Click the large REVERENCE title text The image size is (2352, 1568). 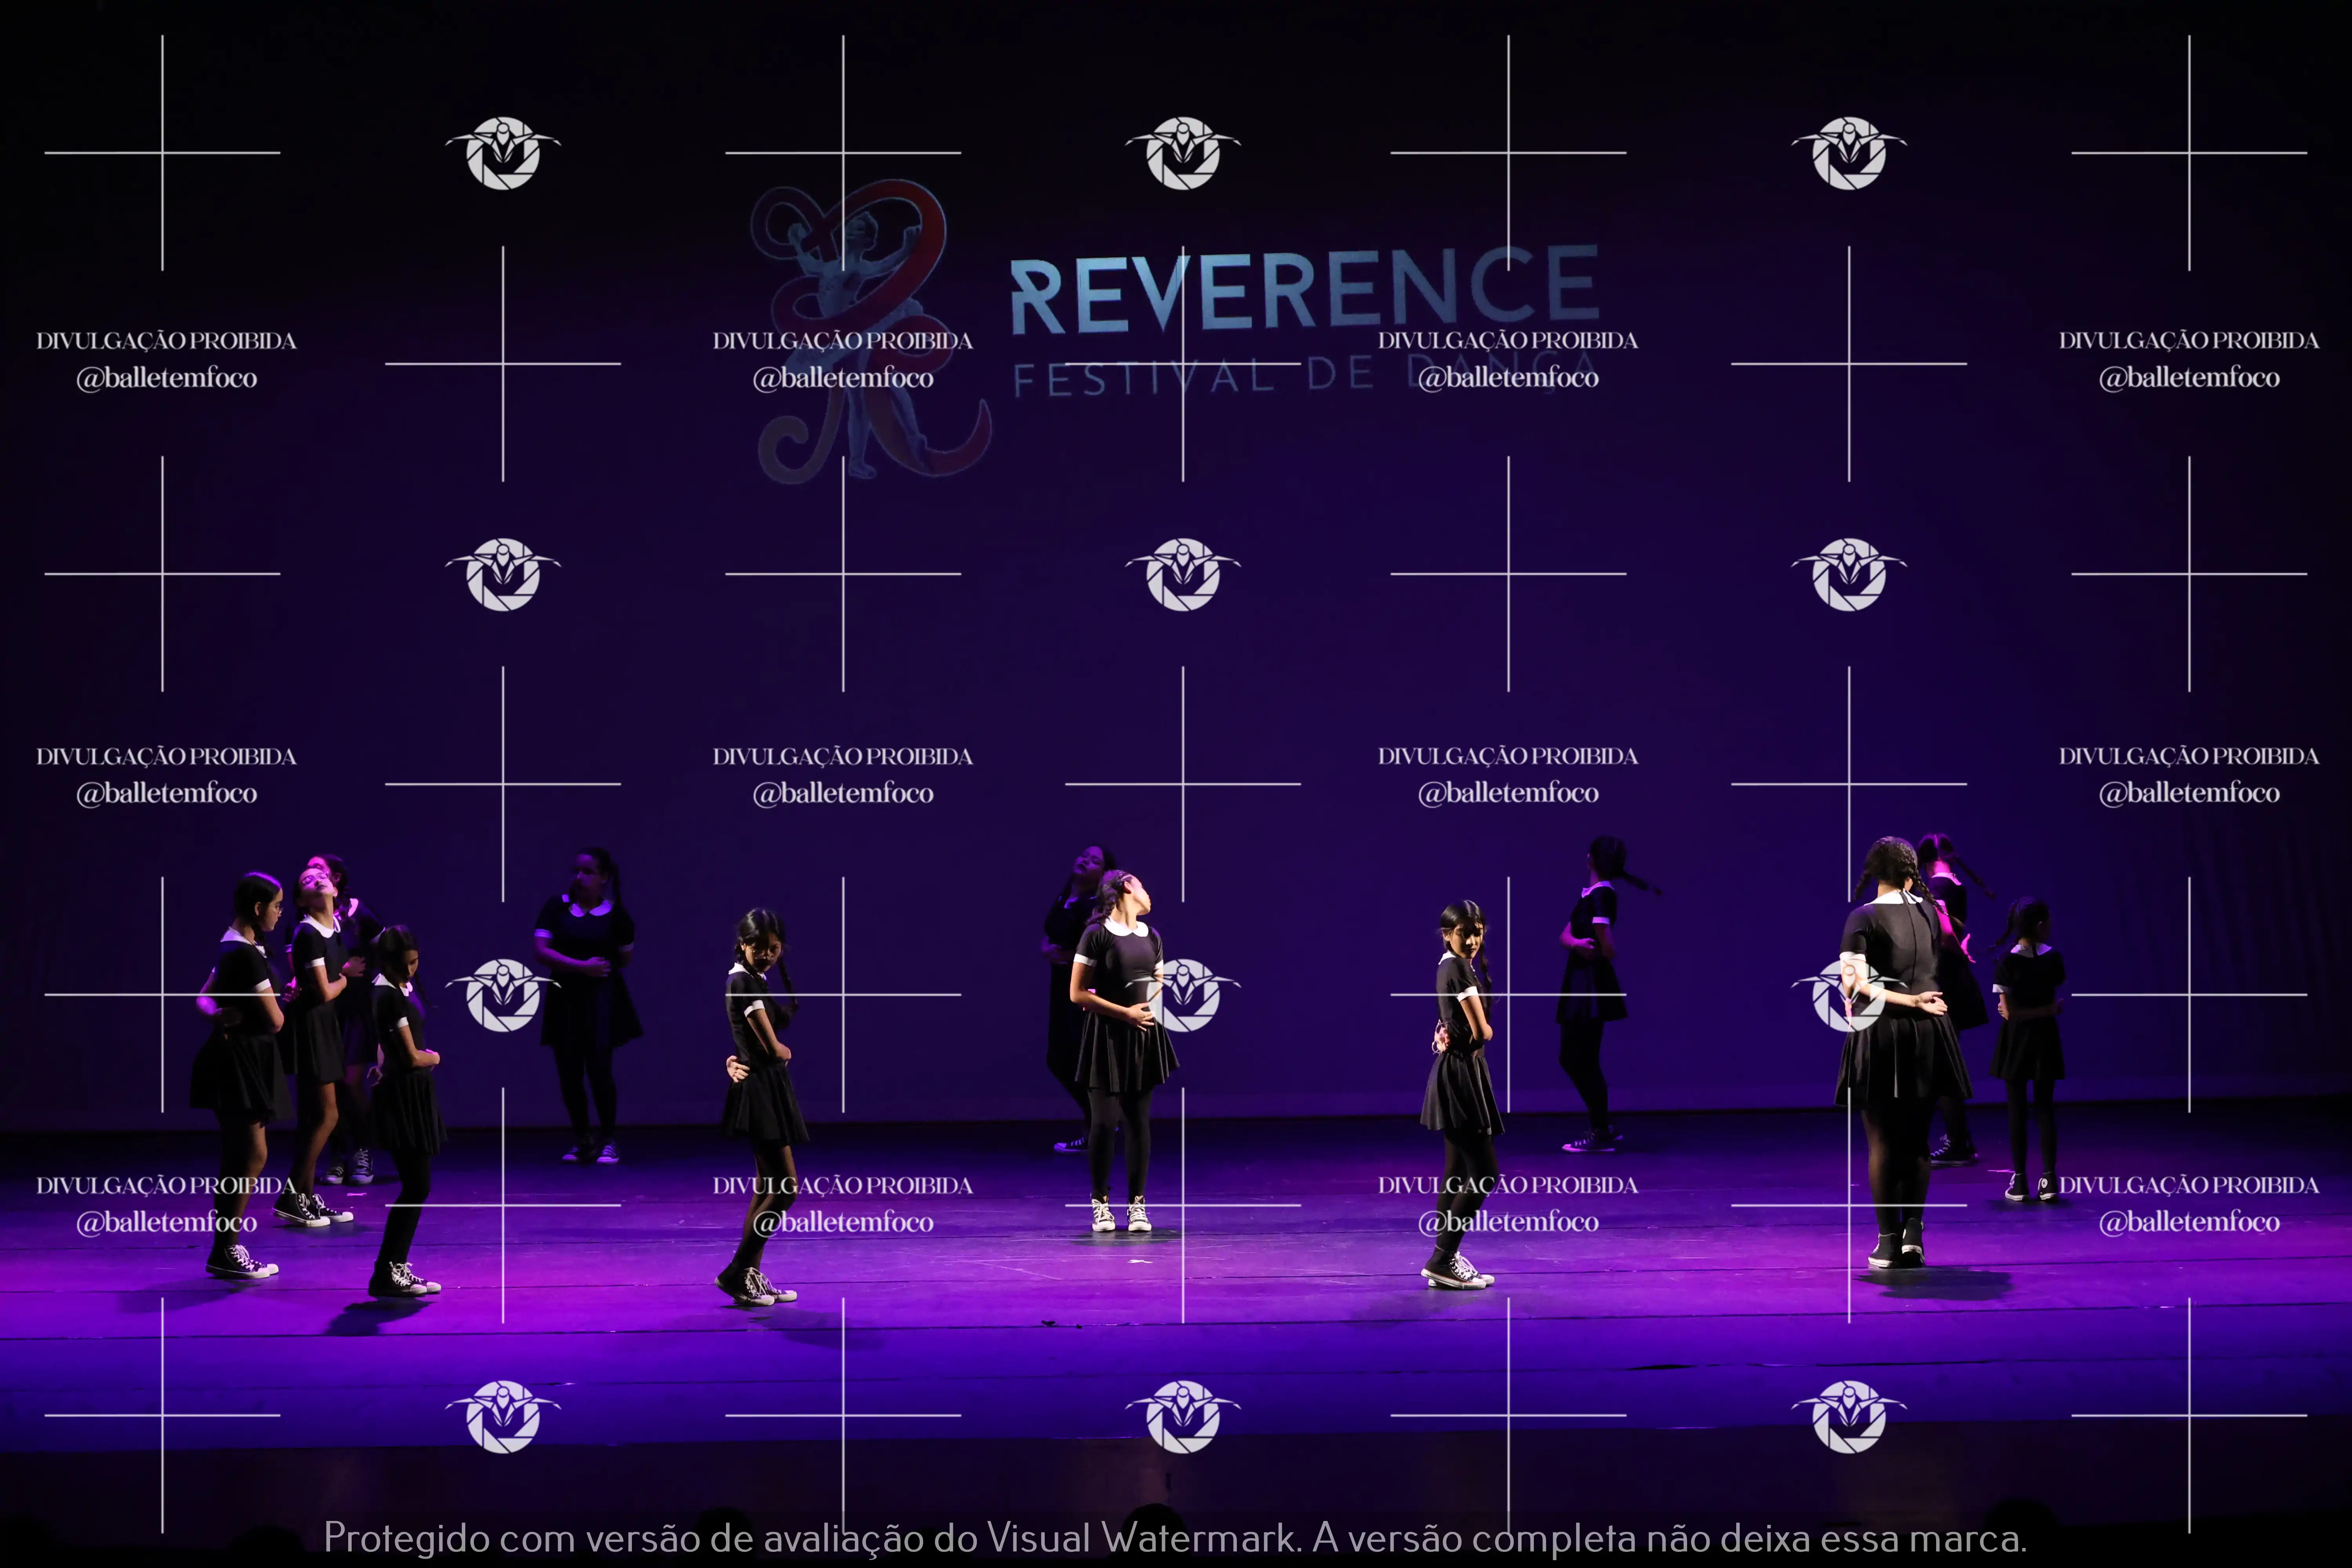pyautogui.click(x=1304, y=291)
